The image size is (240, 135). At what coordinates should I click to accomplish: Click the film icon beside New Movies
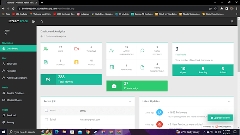pyautogui.click(x=112, y=67)
